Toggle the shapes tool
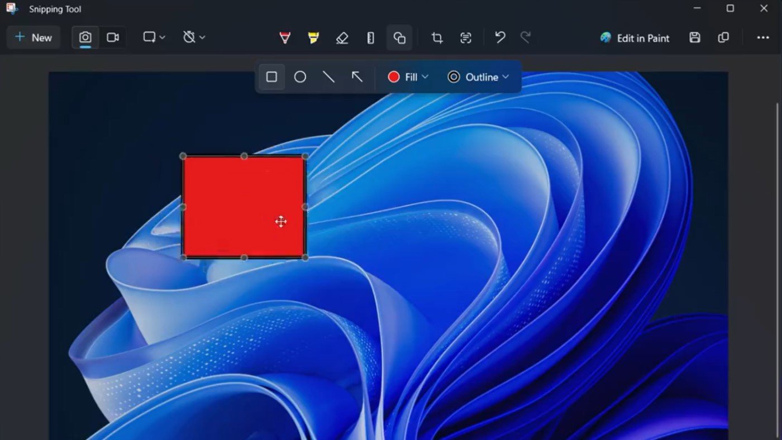 point(399,38)
